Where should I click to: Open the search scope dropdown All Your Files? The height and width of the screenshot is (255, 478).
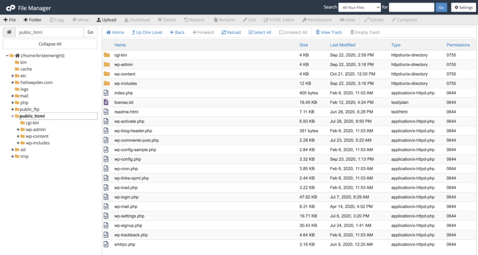(x=359, y=7)
